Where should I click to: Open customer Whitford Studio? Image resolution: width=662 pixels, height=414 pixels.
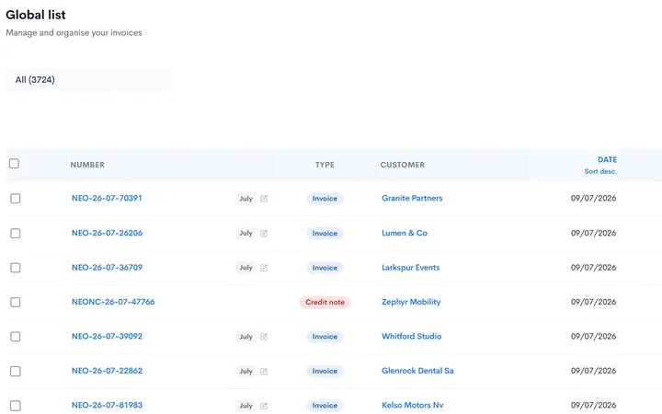(412, 337)
